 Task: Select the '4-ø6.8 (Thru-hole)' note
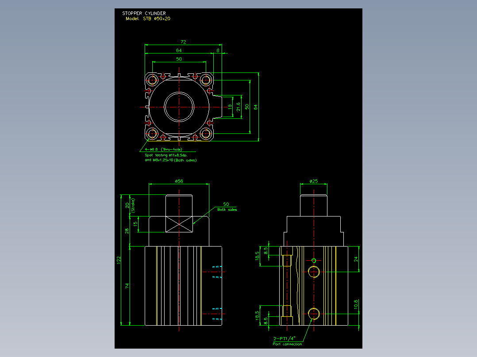163,149
